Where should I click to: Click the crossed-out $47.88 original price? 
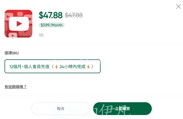pyautogui.click(x=74, y=15)
